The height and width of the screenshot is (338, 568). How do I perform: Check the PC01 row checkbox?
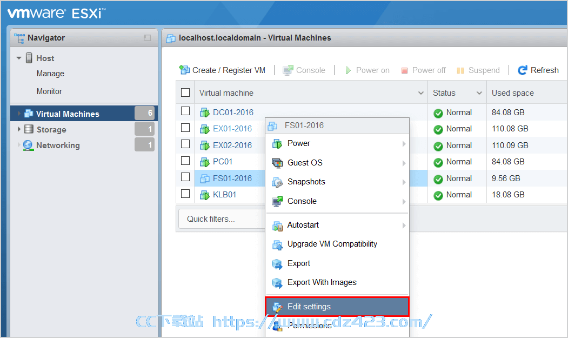(x=185, y=161)
